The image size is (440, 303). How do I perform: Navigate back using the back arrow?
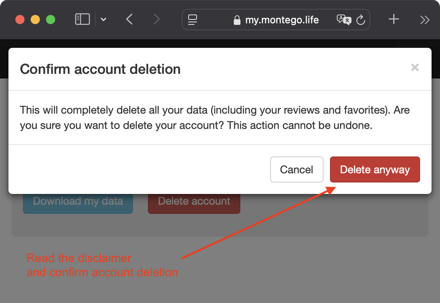129,19
